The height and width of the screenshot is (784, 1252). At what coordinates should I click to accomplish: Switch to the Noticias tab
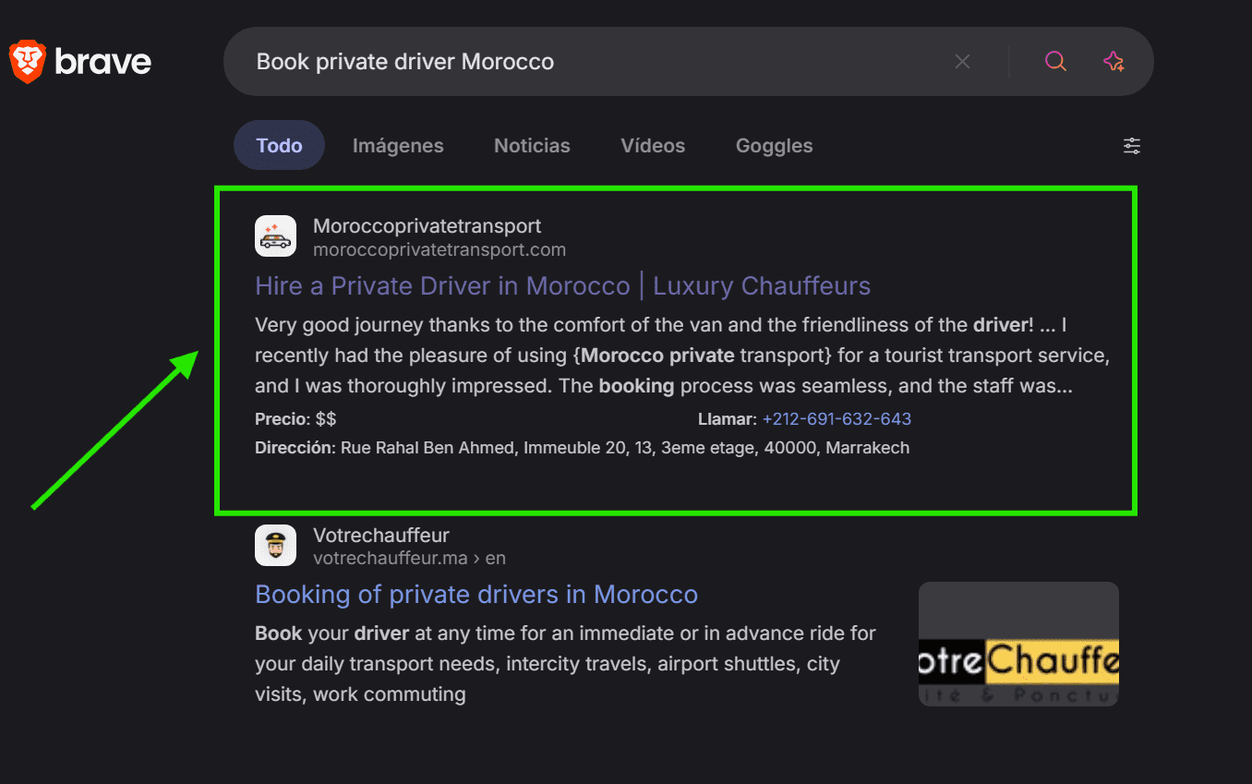pyautogui.click(x=532, y=146)
